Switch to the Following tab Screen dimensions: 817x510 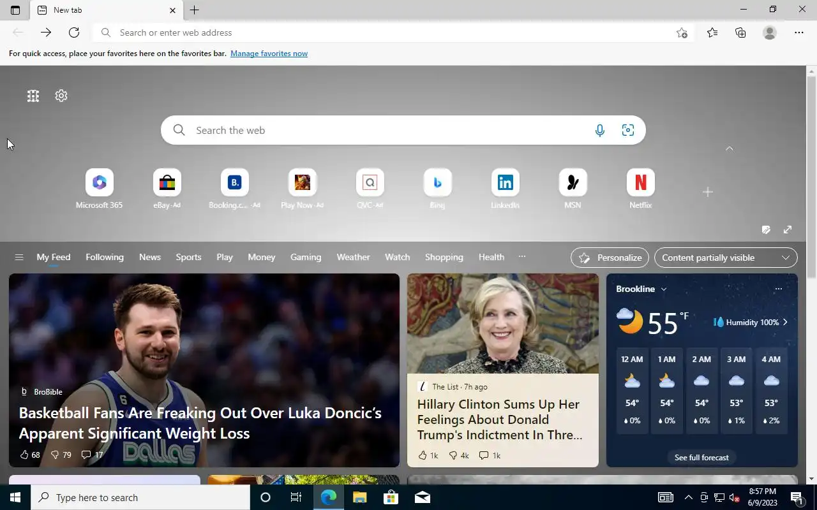click(105, 257)
